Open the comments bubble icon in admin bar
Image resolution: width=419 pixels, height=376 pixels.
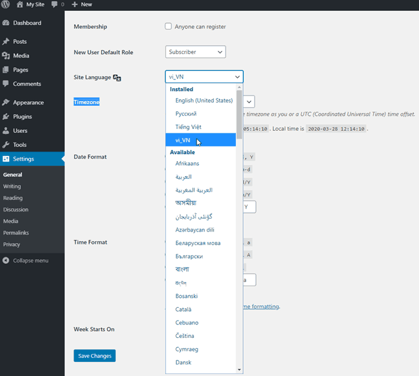point(54,5)
